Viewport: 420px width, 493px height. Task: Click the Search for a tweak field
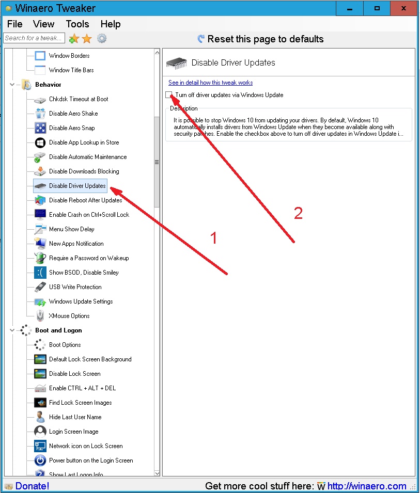34,38
